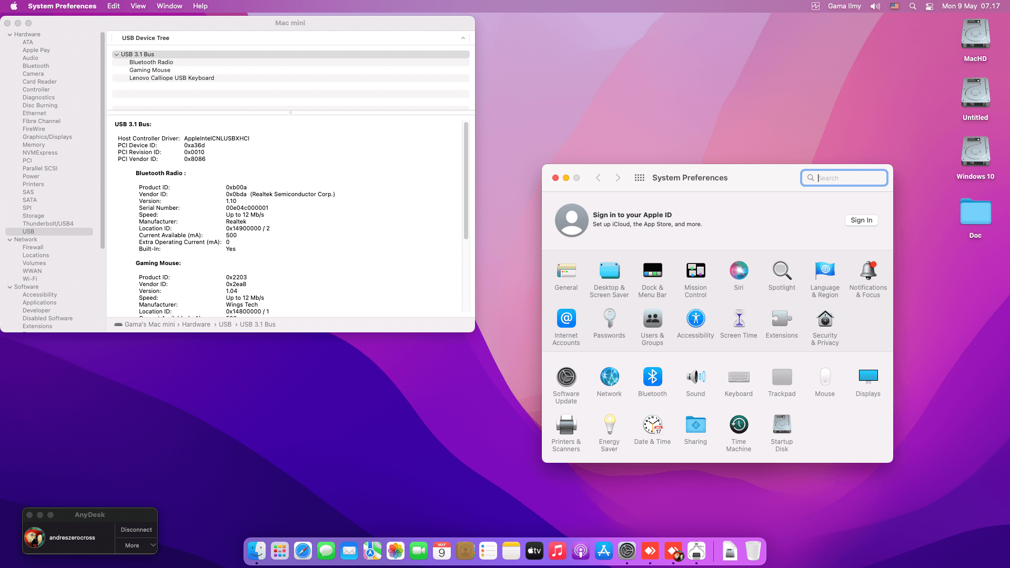
Task: Open Siri preferences
Action: coord(739,276)
